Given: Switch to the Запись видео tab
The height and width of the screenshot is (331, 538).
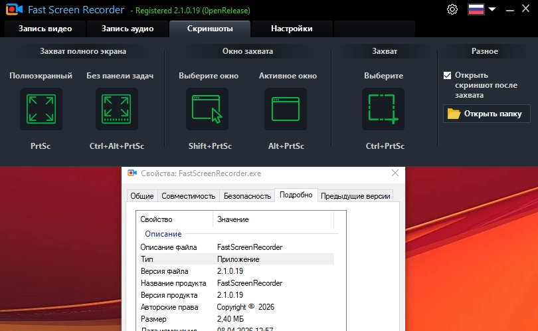Looking at the screenshot, I should (45, 29).
